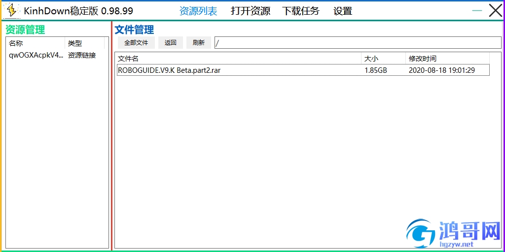
Task: Open the 设置 tab
Action: click(343, 11)
